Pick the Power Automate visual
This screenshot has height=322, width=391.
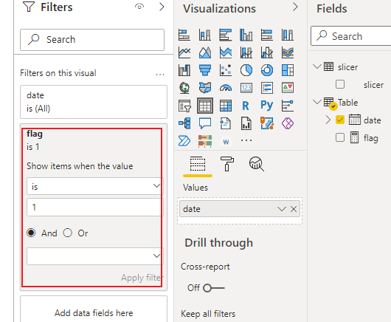click(184, 141)
